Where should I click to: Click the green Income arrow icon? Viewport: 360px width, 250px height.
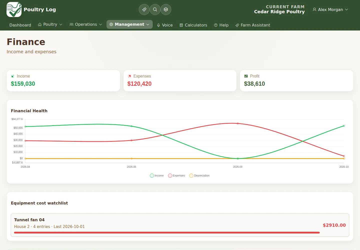point(13,76)
